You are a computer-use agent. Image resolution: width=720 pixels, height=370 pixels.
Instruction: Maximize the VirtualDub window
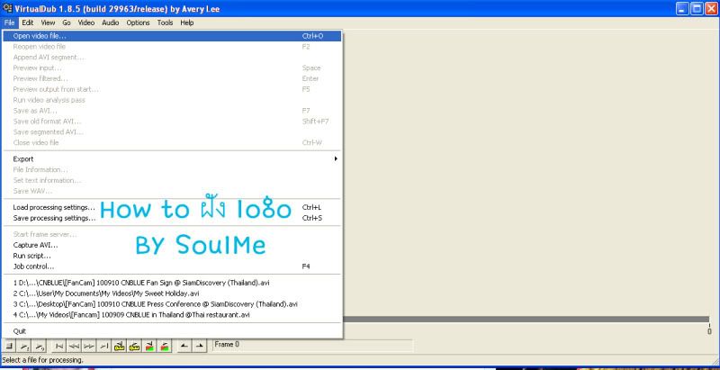tap(697, 9)
